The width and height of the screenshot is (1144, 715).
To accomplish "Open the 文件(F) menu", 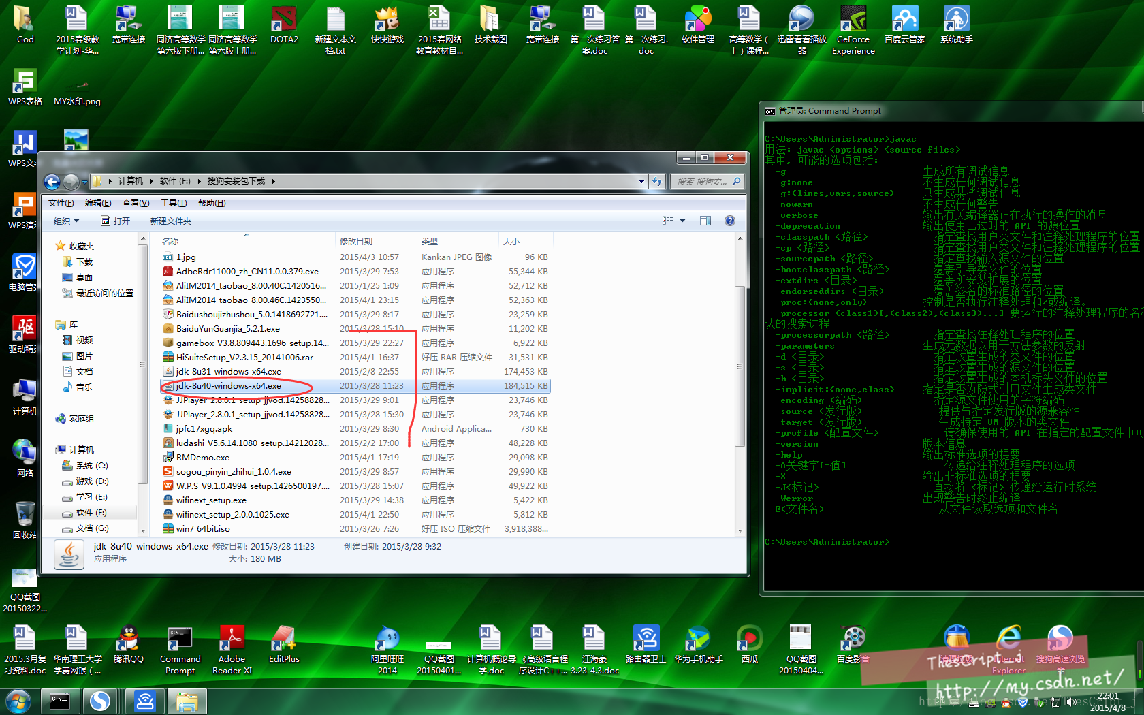I will pos(61,203).
